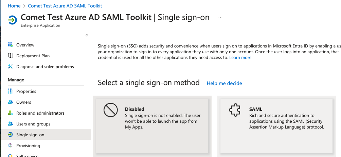
Task: Click the Deployment Plan book icon
Action: click(10, 56)
